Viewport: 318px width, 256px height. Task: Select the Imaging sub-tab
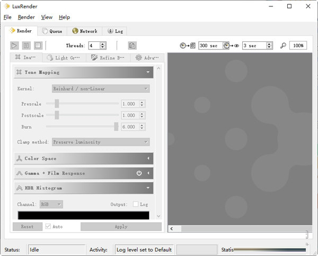pos(26,57)
